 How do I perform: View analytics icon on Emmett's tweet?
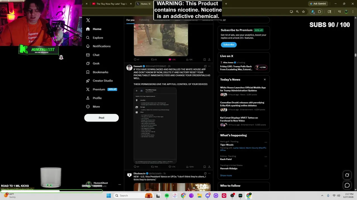click(187, 167)
